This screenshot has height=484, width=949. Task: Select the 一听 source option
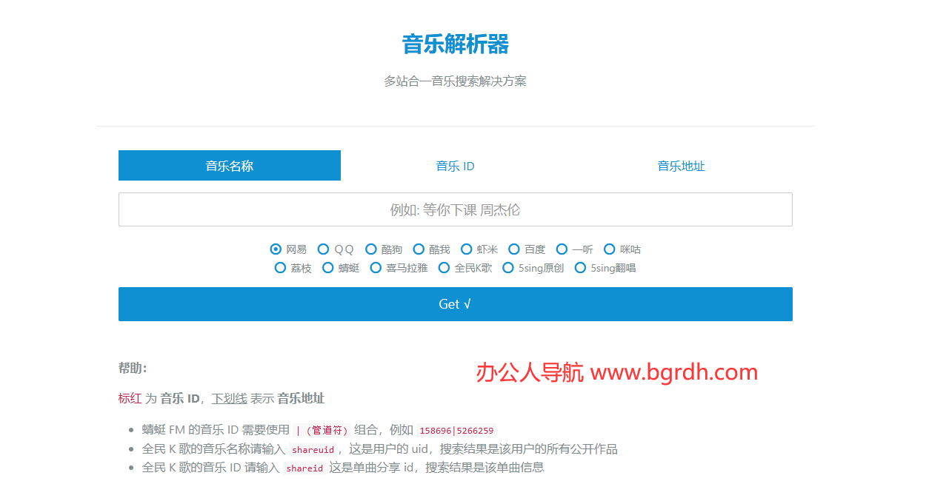point(562,249)
